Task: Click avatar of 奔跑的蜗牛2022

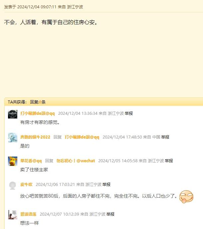Action: [13, 138]
